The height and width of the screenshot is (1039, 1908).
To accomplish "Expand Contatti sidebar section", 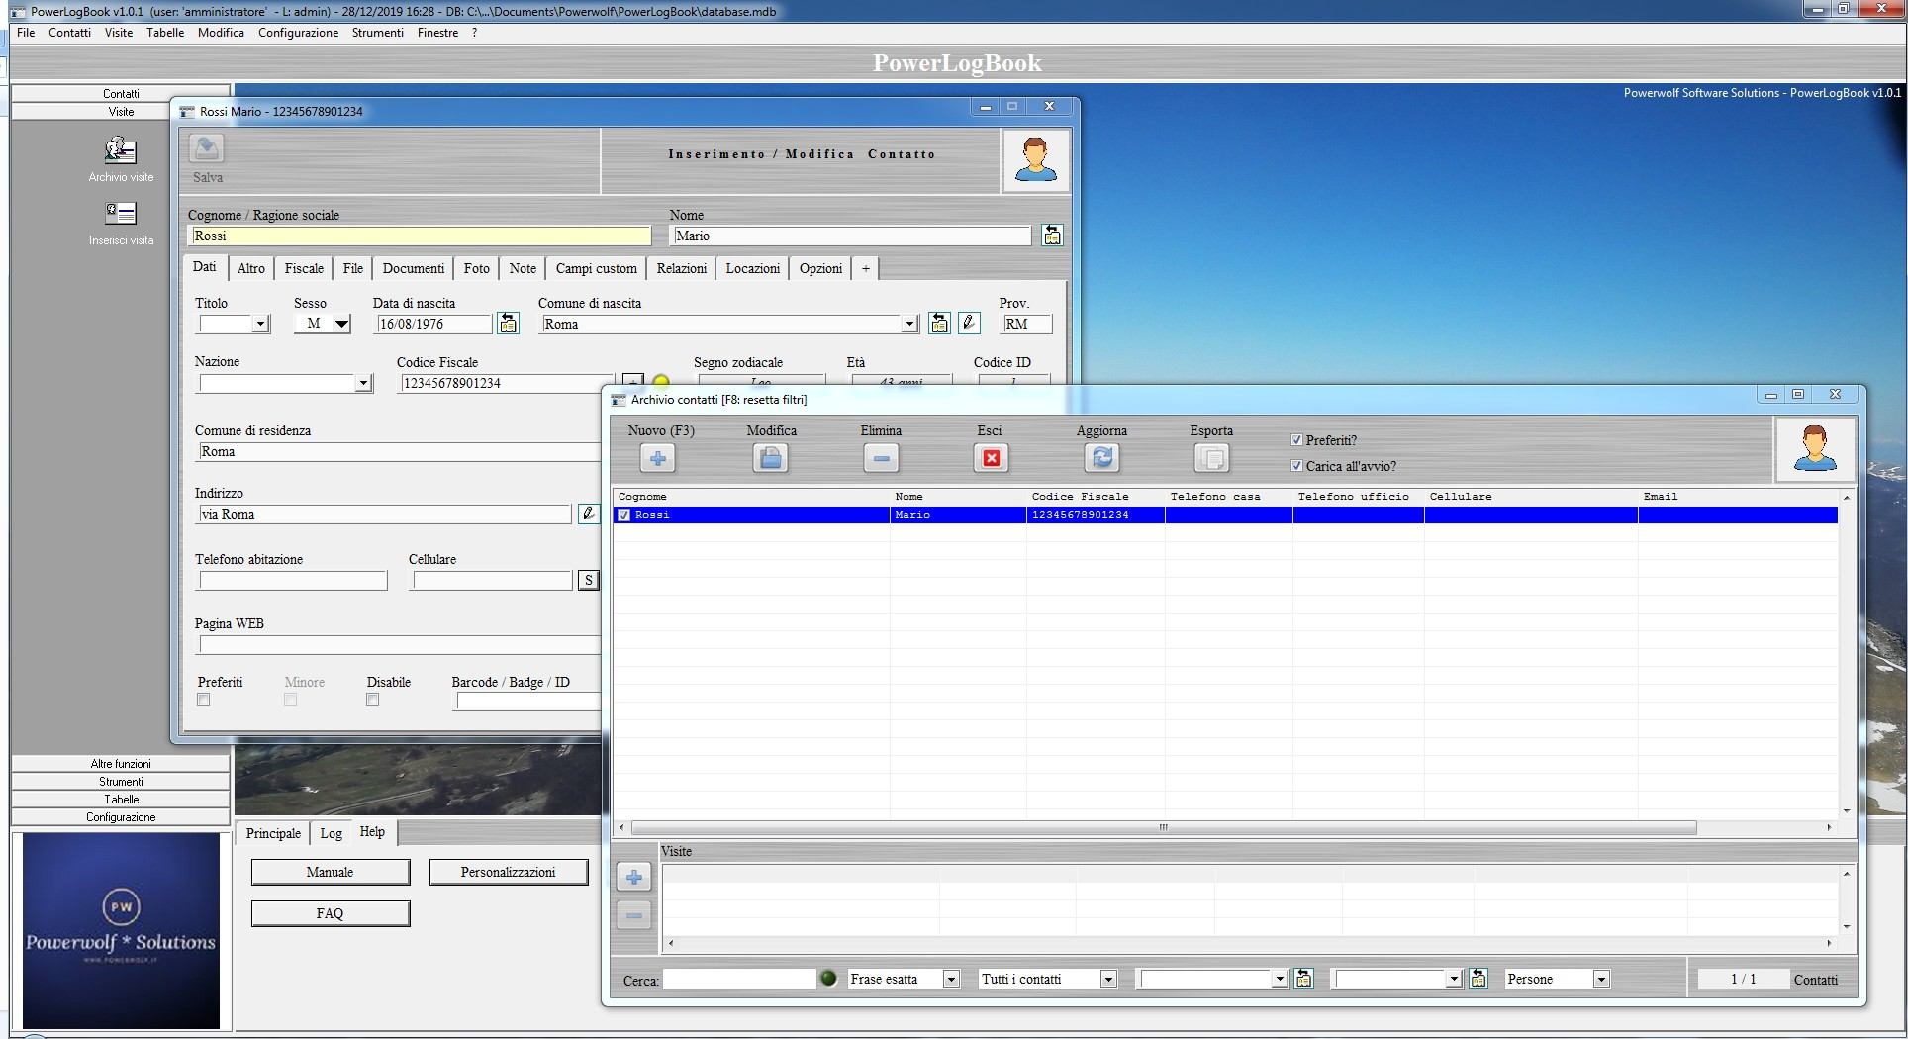I will point(121,94).
